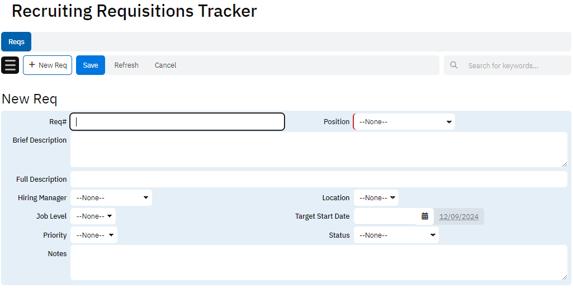573x288 pixels.
Task: Click the plus icon on New Req
Action: pos(32,65)
